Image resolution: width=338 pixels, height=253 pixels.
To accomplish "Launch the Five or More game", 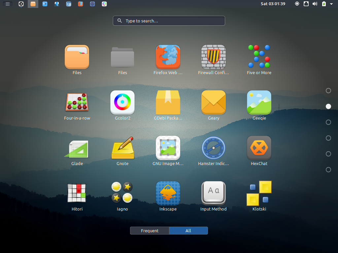I will [x=259, y=56].
